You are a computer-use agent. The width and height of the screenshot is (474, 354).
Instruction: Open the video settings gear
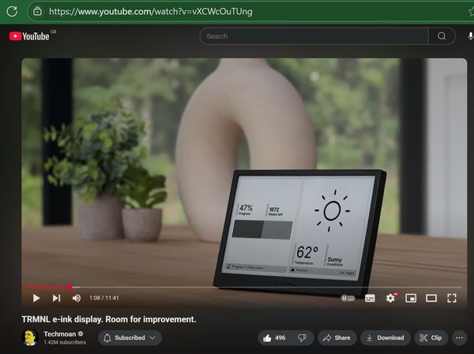click(x=390, y=298)
